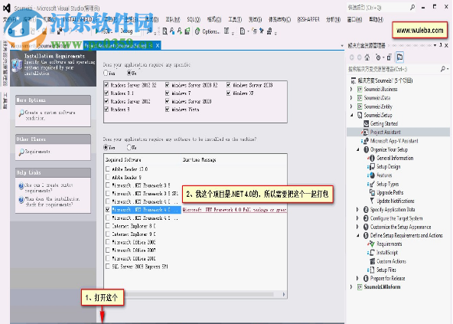Image resolution: width=453 pixels, height=324 pixels.
Task: Click the Soumeizi.Entity project icon
Action: (360, 106)
